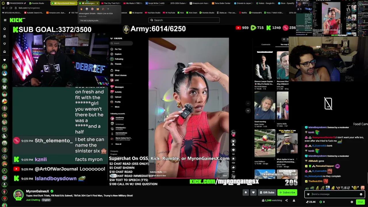Switch to The City That FLOO tab

pos(110,3)
